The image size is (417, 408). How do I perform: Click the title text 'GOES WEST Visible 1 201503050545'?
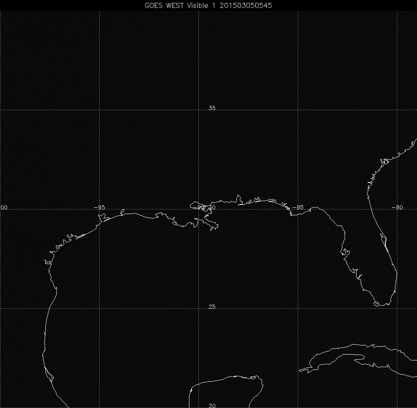pos(208,5)
